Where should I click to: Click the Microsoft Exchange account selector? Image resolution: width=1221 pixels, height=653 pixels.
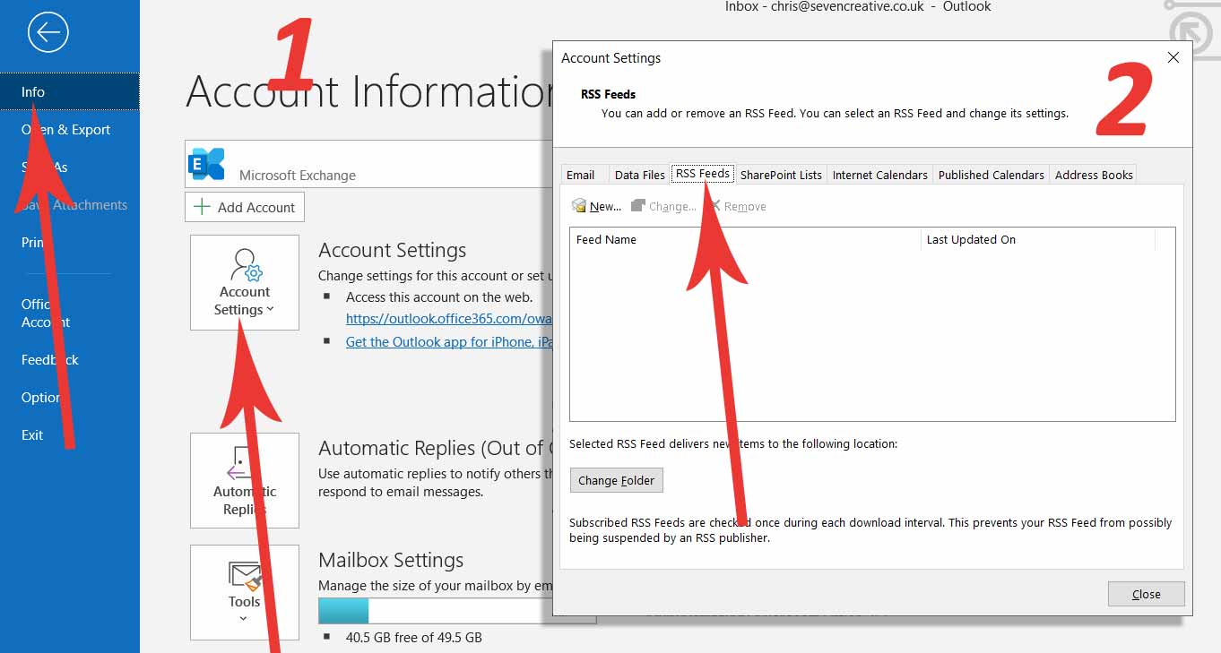click(369, 164)
